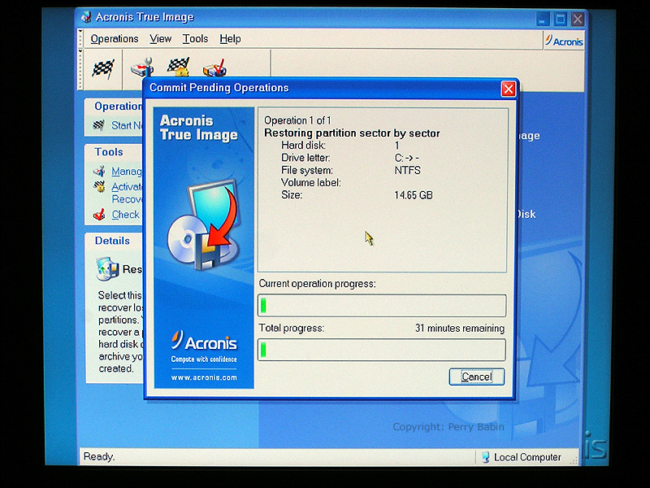Click the 'Operation 1 of 1' text

[297, 120]
